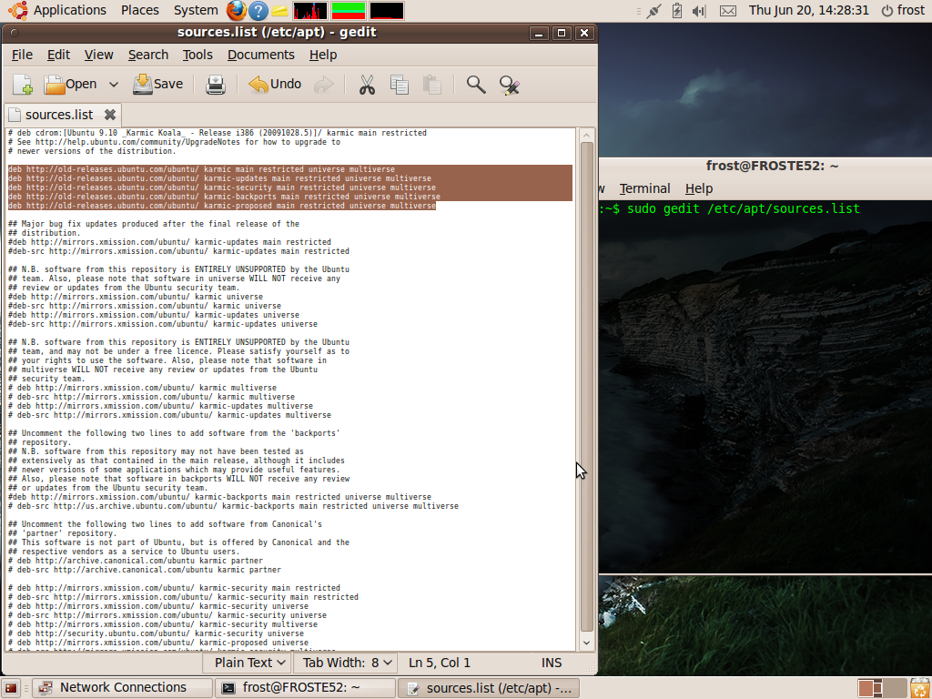932x699 pixels.
Task: Click the scrollbar up arrow in gedit
Action: click(x=587, y=135)
